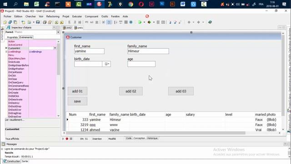Click the Windows Start button

5,4
